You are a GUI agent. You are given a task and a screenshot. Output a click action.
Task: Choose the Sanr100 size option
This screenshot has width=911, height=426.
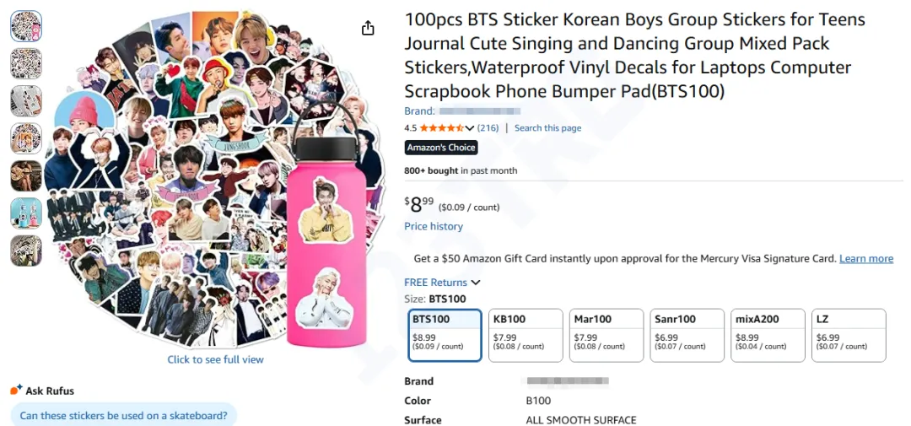(x=687, y=335)
